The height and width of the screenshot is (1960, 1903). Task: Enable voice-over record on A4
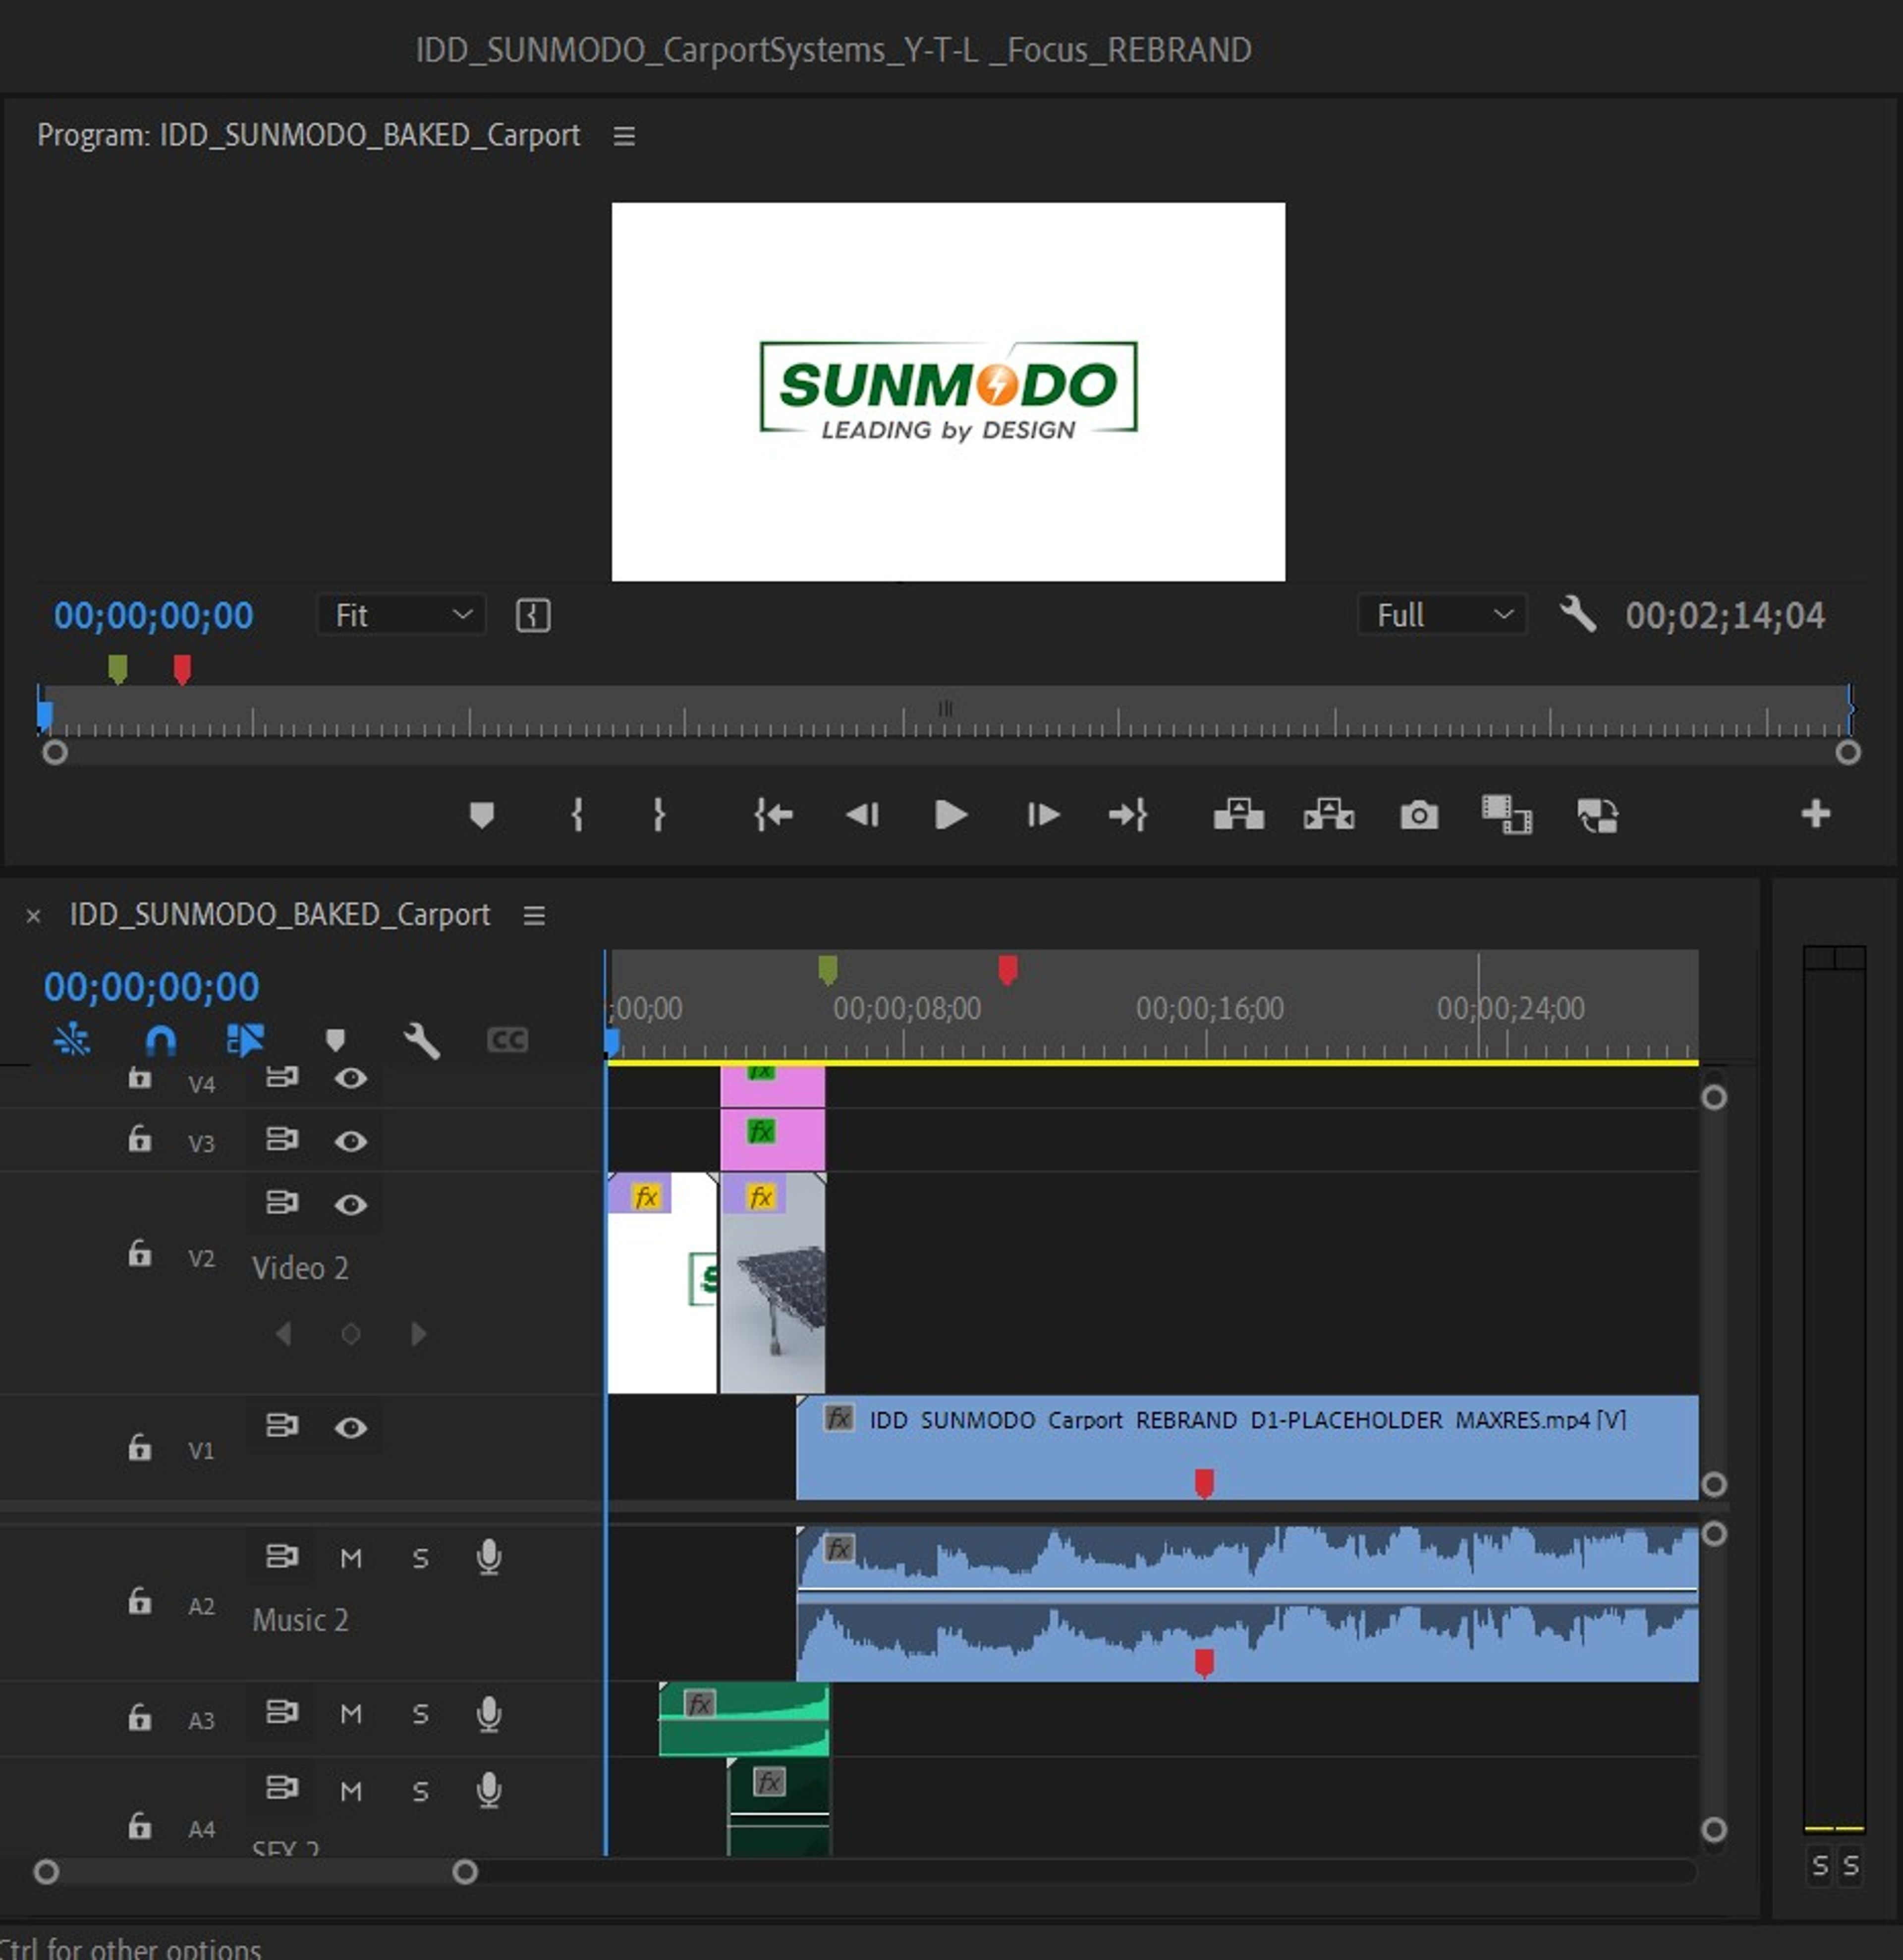489,1789
